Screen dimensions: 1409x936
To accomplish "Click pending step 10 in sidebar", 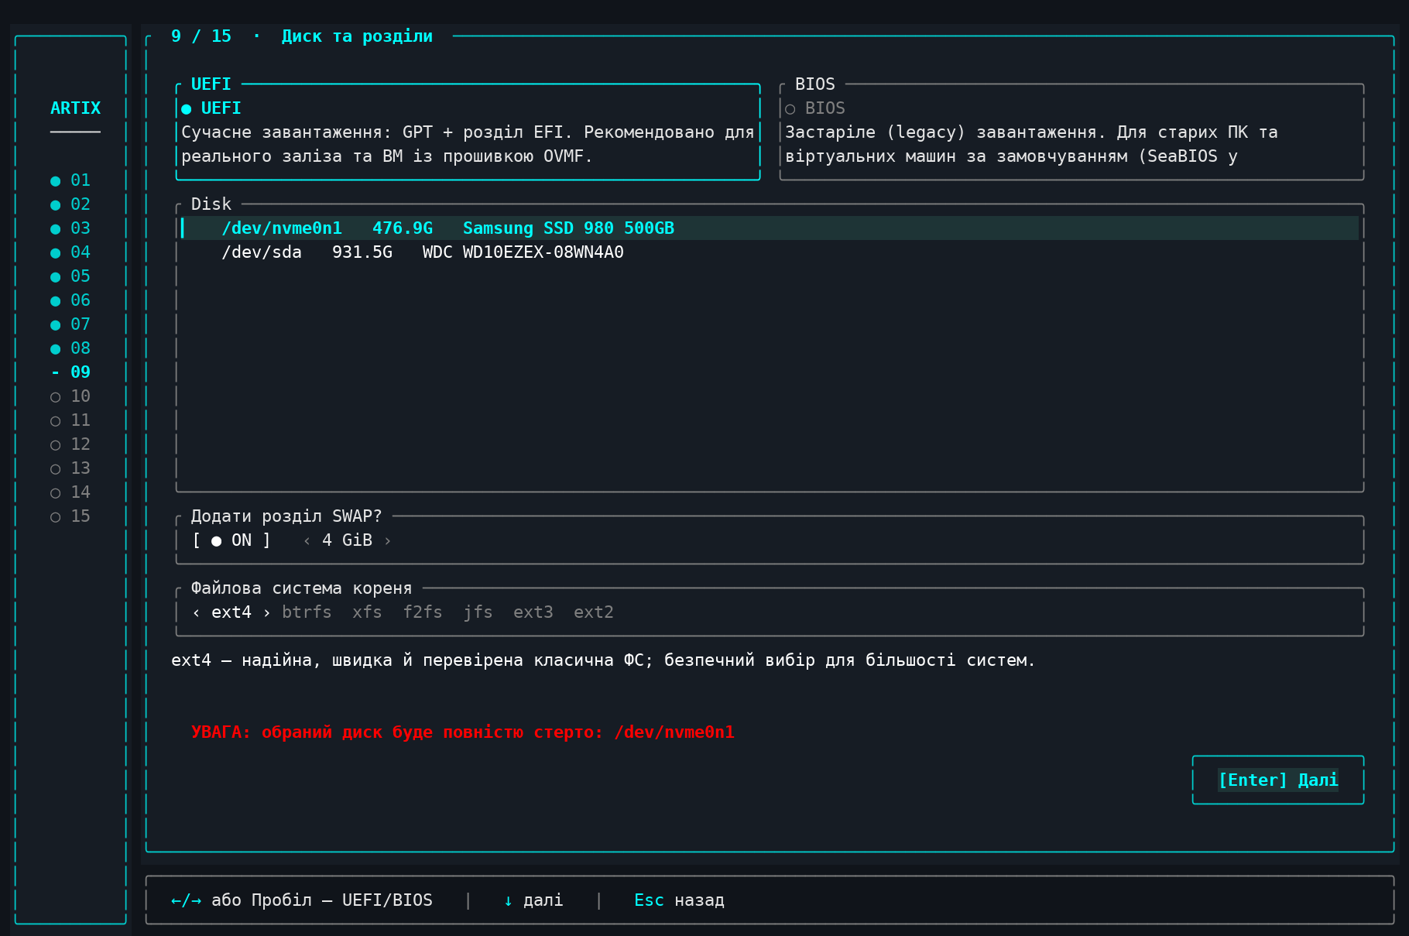I will [x=70, y=396].
